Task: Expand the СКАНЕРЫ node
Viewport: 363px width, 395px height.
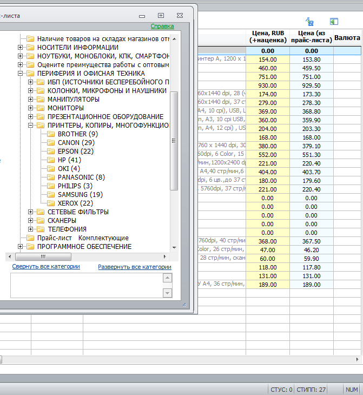Action: coord(30,220)
